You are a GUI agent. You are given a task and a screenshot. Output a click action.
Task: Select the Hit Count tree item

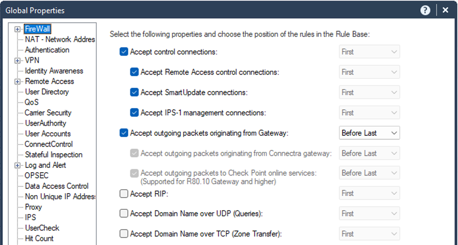(39, 239)
